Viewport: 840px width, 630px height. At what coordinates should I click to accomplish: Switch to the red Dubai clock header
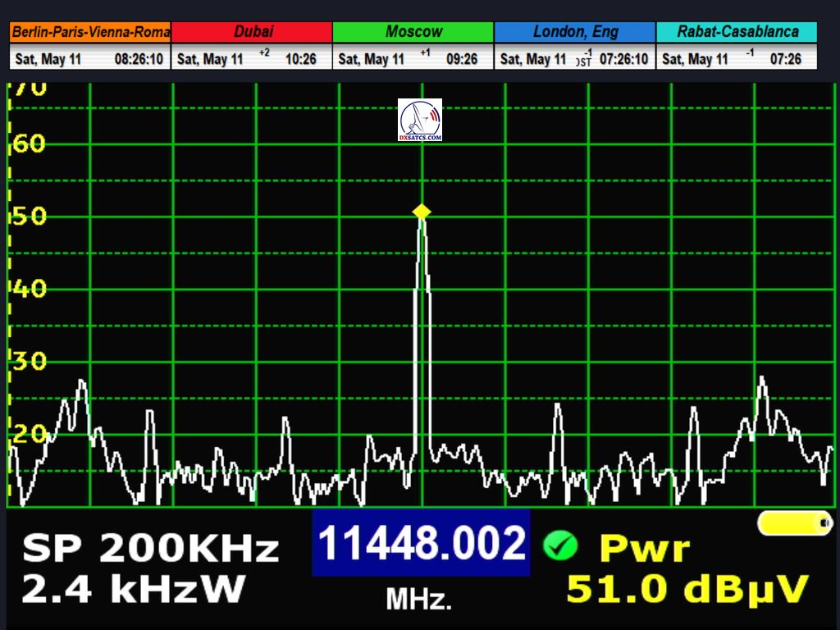253,32
